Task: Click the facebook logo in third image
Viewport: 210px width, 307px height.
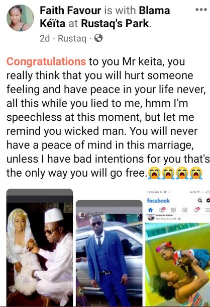Action: pos(158,201)
